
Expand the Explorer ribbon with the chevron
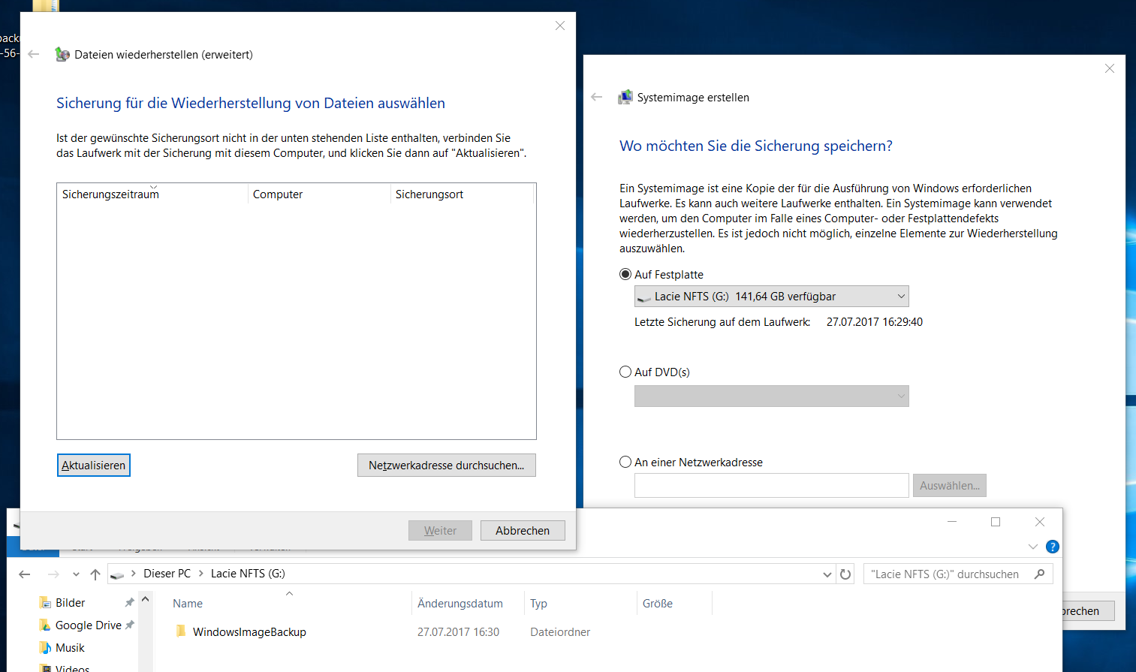tap(1033, 547)
